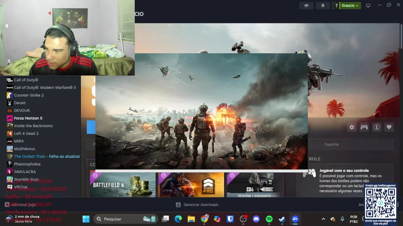This screenshot has height=226, width=403.
Task: Click Left 4 Dead 2 game icon
Action: pos(9,133)
